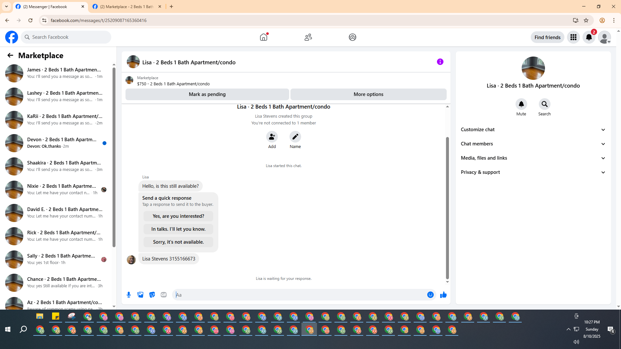
Task: Attach a photo using the image icon
Action: pos(140,295)
